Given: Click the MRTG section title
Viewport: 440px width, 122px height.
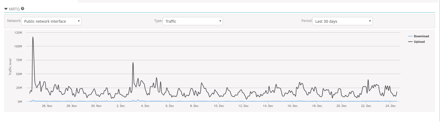Looking at the screenshot, I should click(14, 9).
